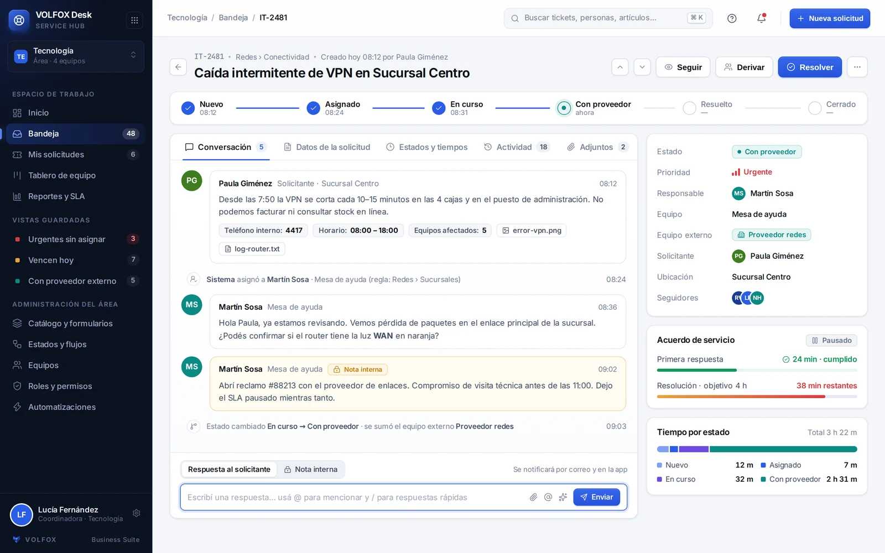Open the app grid launcher icon
Screen dimensions: 885x553
pyautogui.click(x=134, y=20)
